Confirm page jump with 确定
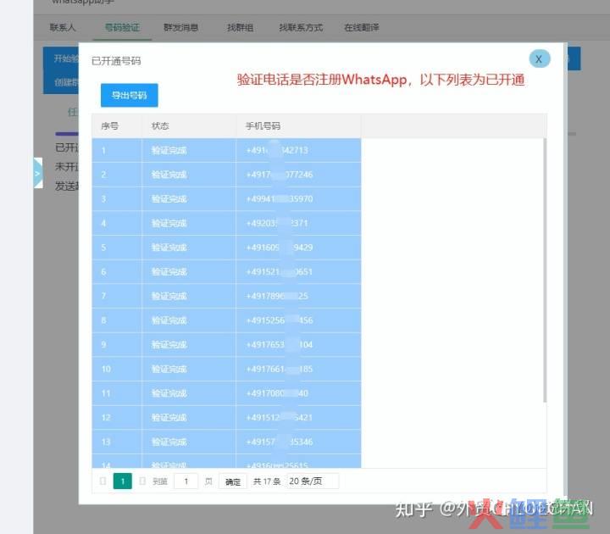The image size is (610, 534). [x=233, y=481]
